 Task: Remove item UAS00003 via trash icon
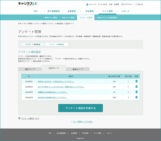136,92
